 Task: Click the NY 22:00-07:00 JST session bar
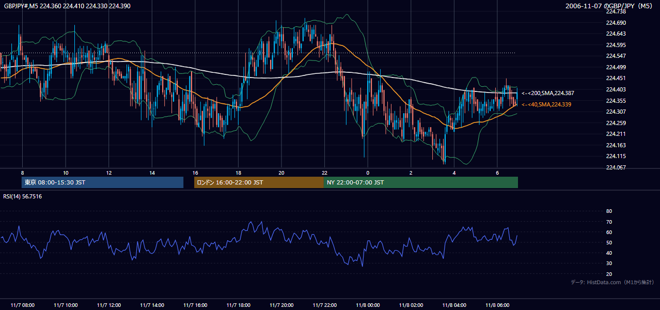tap(421, 182)
